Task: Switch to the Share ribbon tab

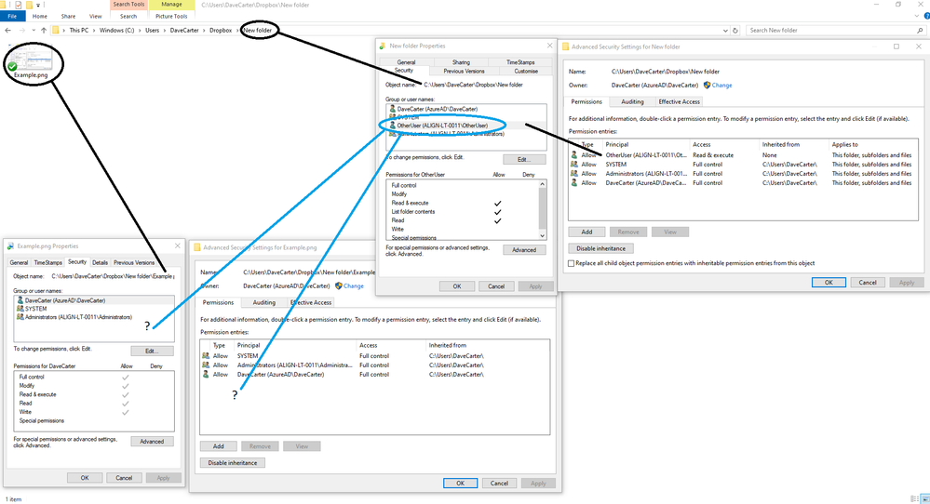Action: click(x=68, y=17)
